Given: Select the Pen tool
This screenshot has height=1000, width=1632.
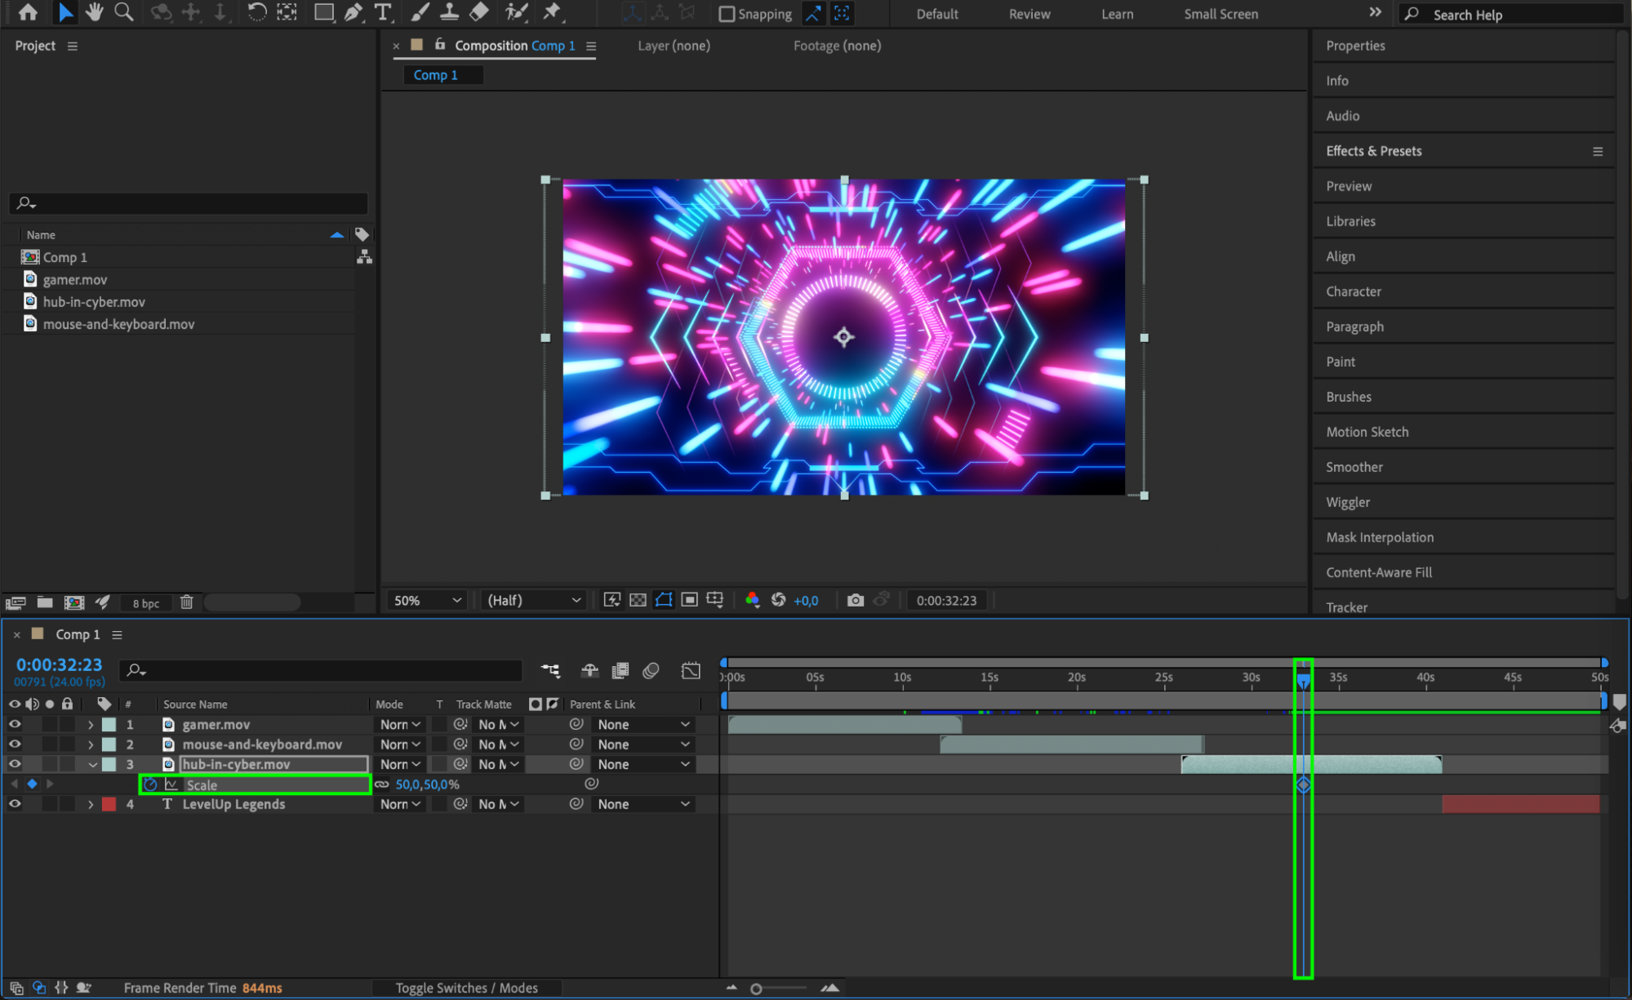Looking at the screenshot, I should tap(353, 12).
